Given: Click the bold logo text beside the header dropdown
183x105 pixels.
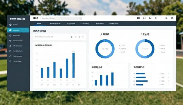Looking at the screenshot, I should (35, 18).
